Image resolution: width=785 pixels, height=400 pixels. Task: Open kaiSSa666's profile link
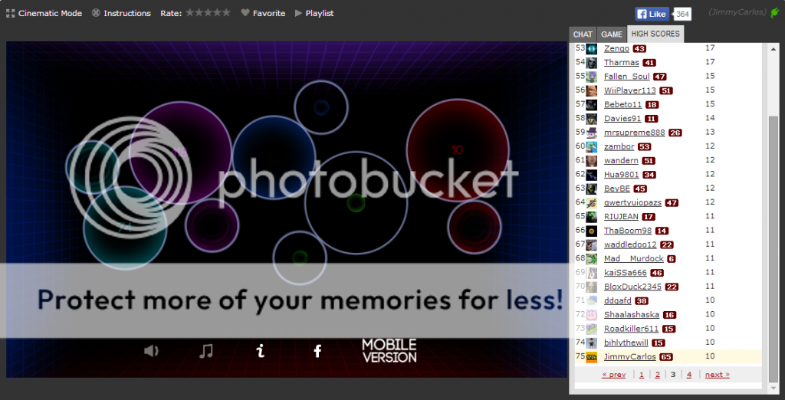tap(626, 273)
